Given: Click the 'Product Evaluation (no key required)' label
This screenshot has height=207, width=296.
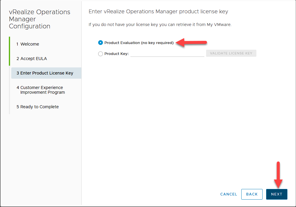Looking at the screenshot, I should point(139,43).
